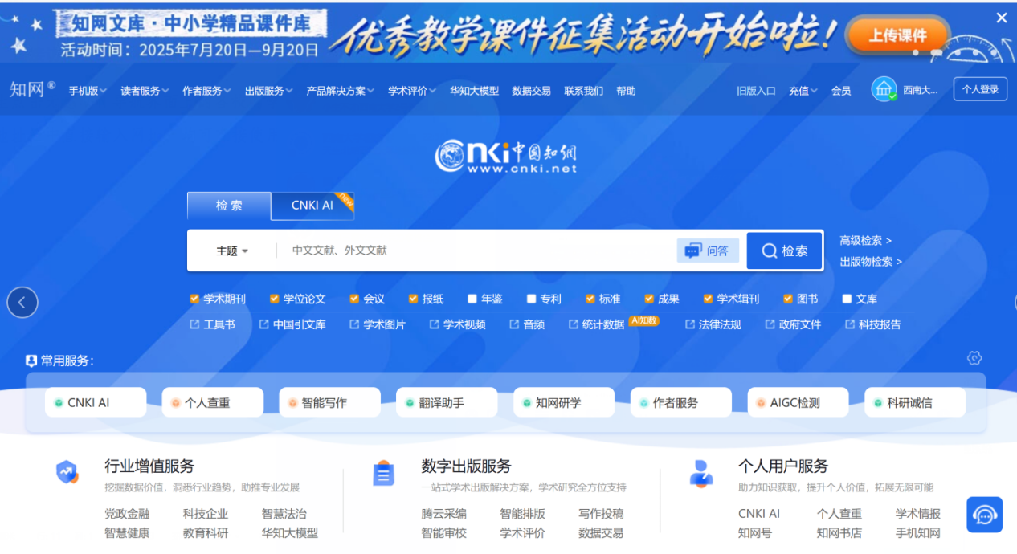Expand the 读者服务 menu dropdown
Viewport: 1017px width, 554px height.
(x=145, y=91)
